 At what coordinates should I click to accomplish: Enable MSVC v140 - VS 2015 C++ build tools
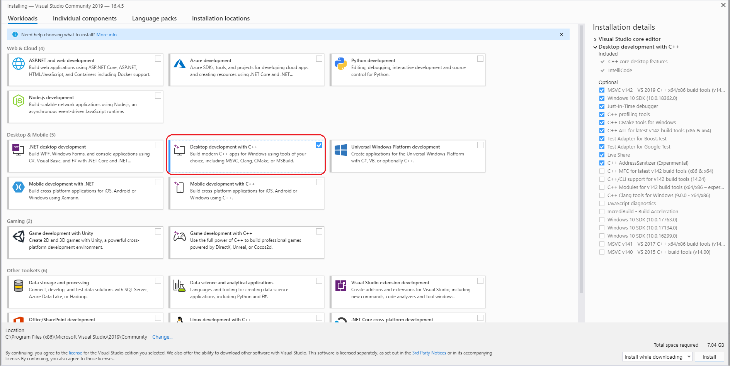pyautogui.click(x=602, y=252)
